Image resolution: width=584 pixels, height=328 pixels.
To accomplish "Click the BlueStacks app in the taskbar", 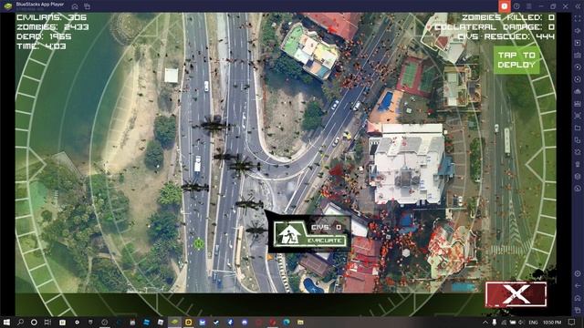I will coord(174,322).
